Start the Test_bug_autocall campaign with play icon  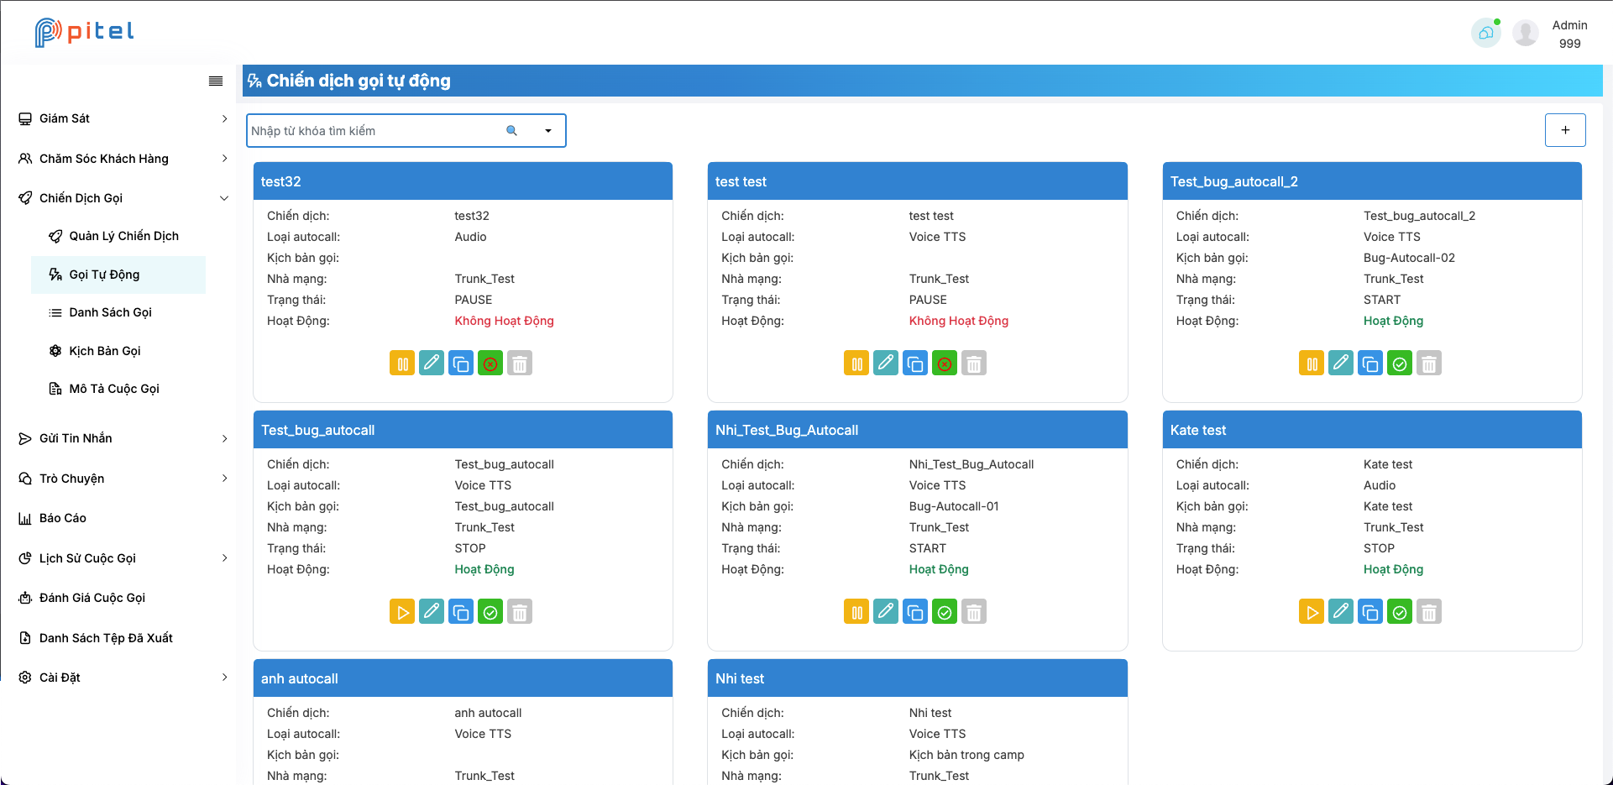click(x=402, y=612)
